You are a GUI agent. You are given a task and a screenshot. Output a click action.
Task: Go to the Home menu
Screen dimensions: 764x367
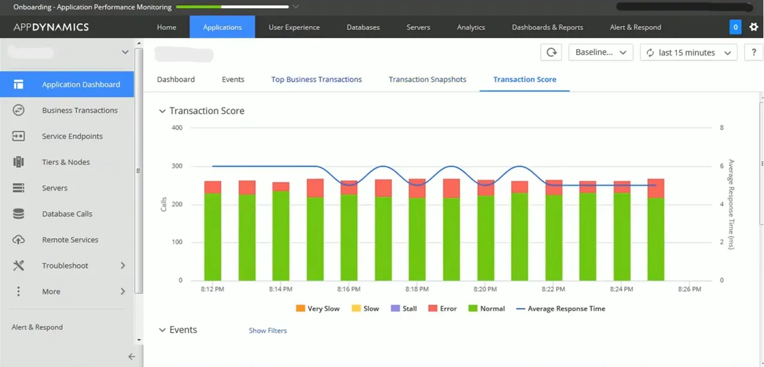tap(167, 27)
